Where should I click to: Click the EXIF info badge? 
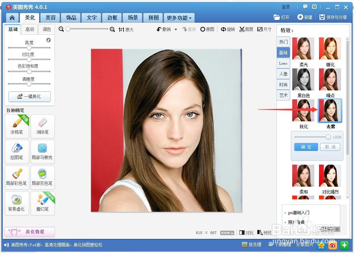[x=227, y=233]
